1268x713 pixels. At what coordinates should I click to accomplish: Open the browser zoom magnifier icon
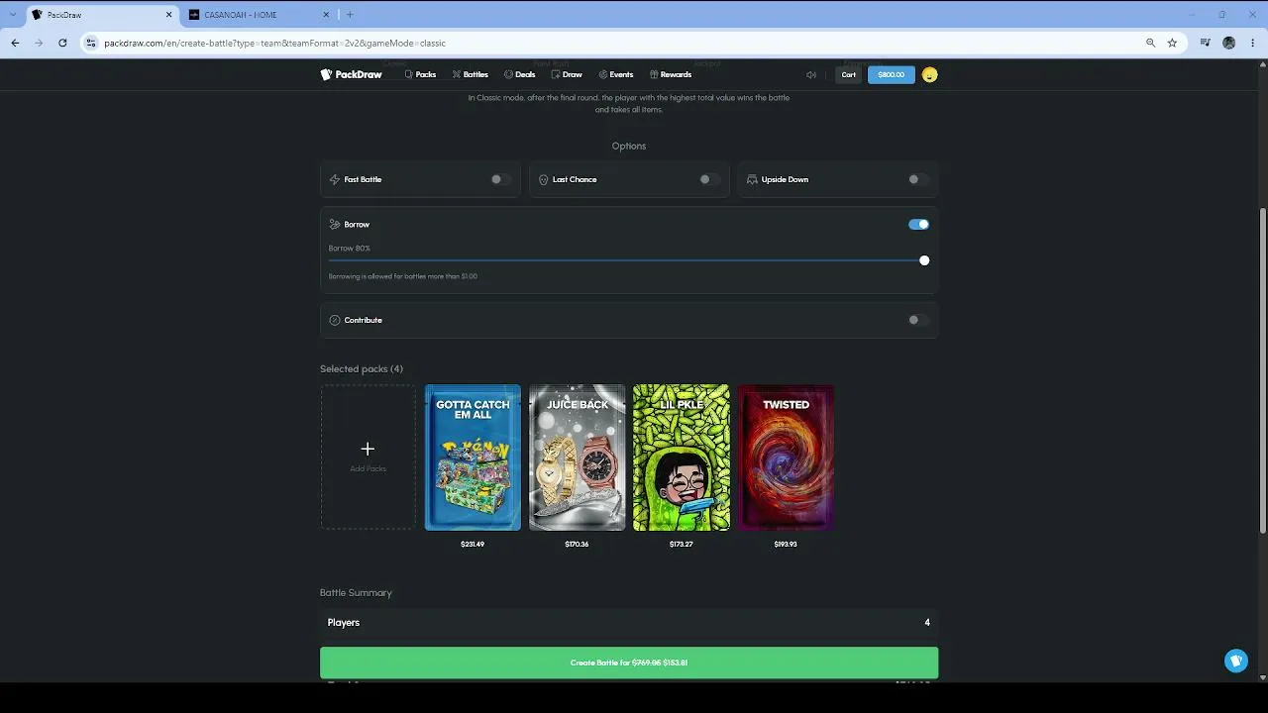point(1150,43)
